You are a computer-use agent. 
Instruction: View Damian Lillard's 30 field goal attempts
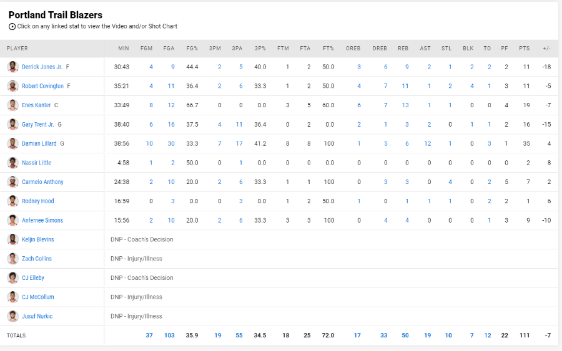pos(171,143)
